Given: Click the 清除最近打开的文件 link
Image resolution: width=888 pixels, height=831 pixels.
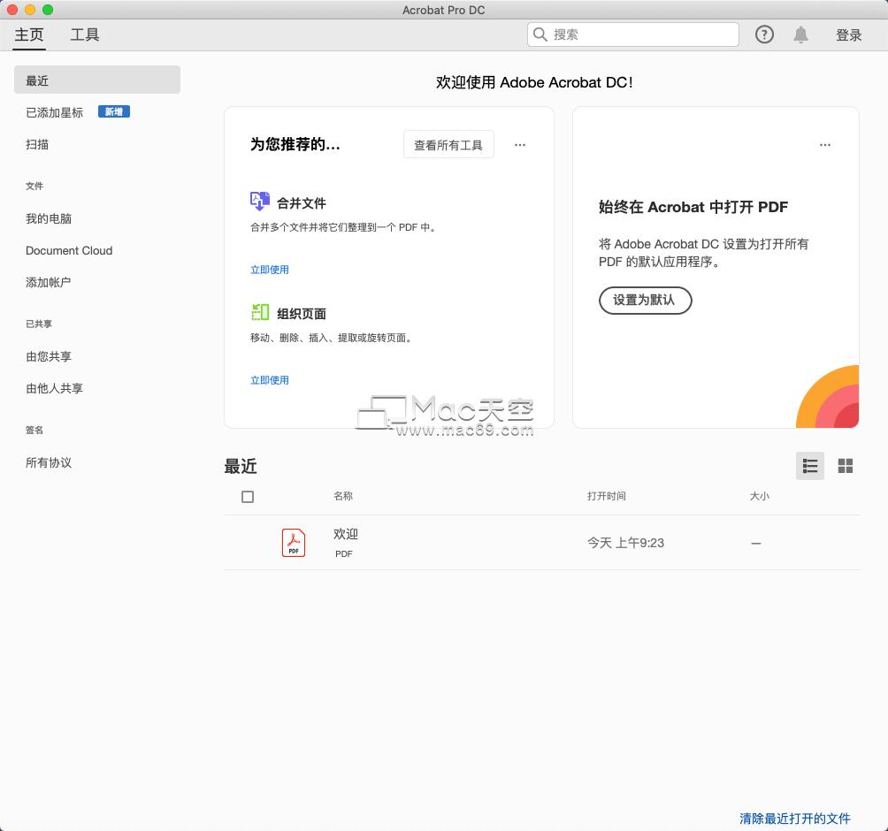Looking at the screenshot, I should 797,819.
